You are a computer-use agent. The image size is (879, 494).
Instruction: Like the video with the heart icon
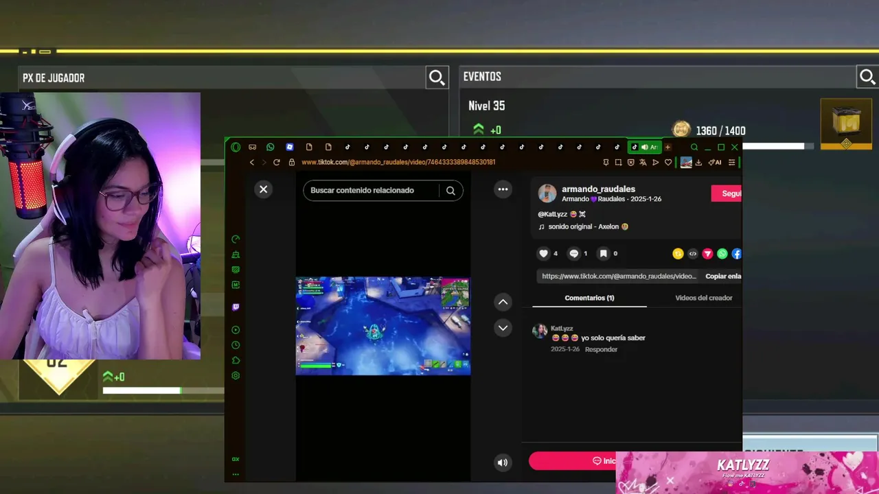tap(543, 254)
